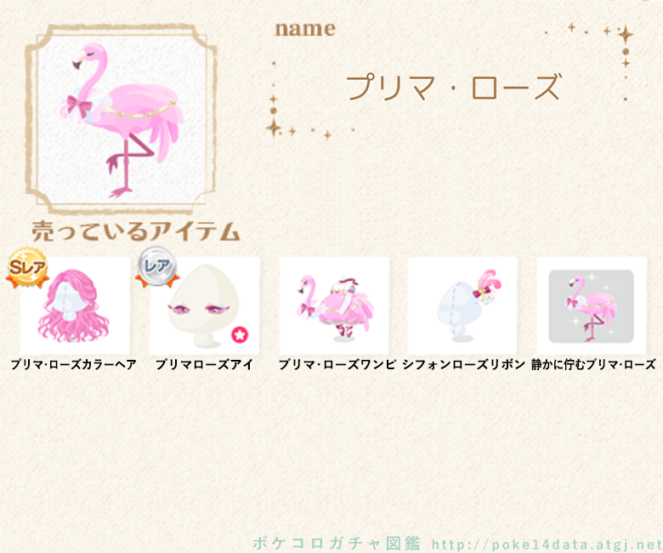Screen dimensions: 663x553
Task: Click the プリマローズアイ label
Action: tap(204, 364)
